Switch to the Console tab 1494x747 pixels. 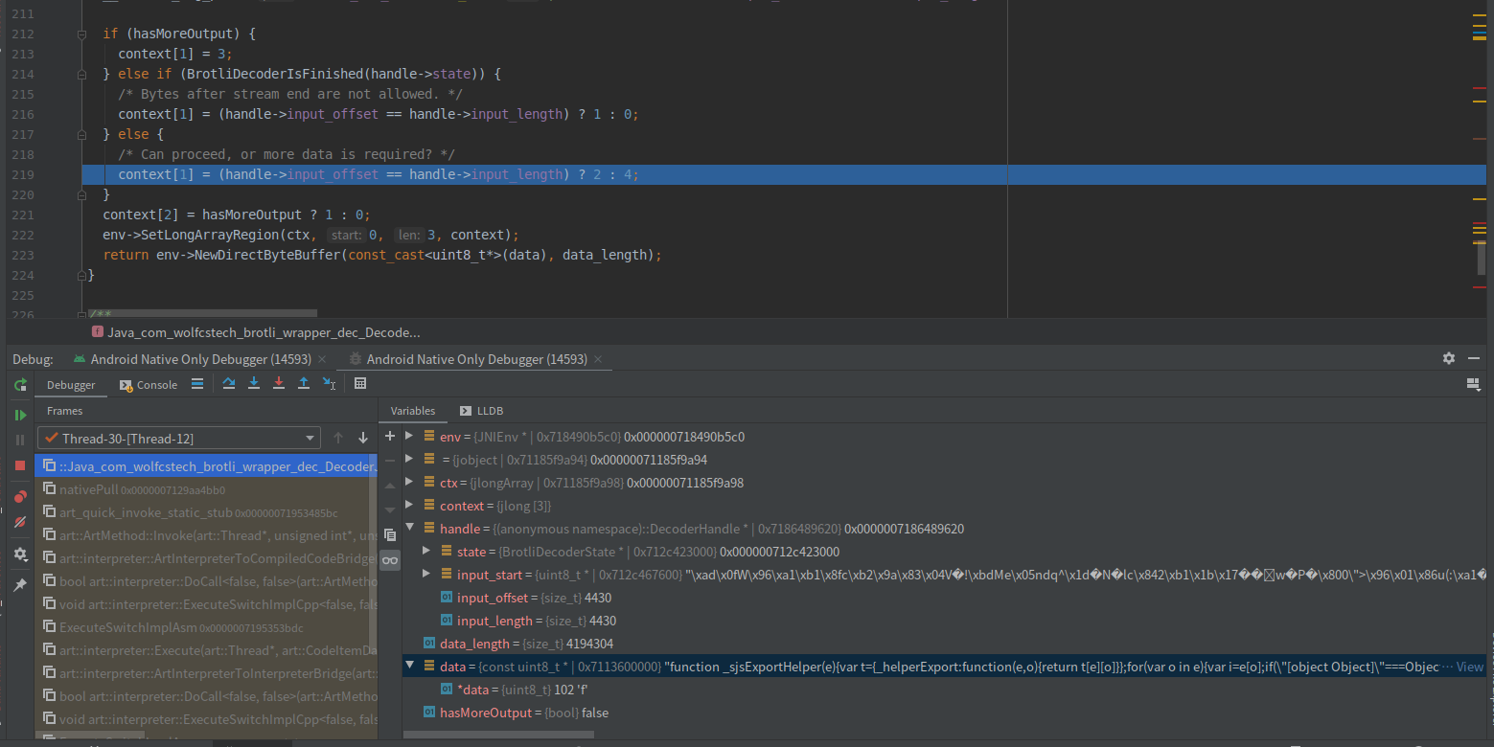pyautogui.click(x=157, y=385)
